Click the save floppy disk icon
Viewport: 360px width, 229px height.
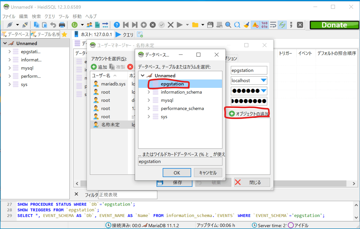(210, 25)
